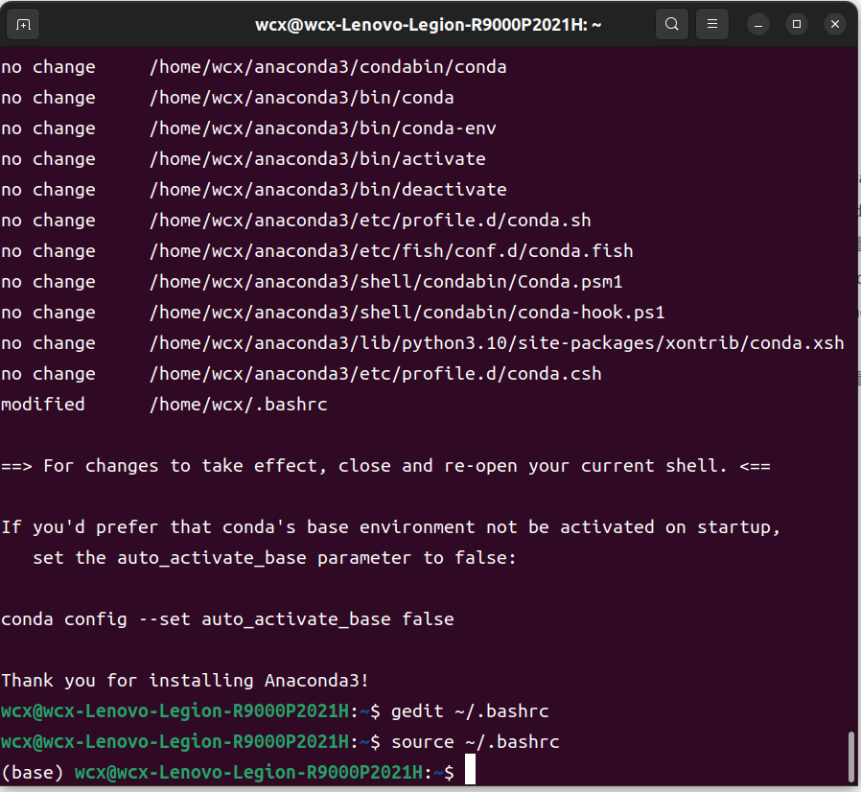Click the path ending in profile.d/conda.sh

click(370, 221)
